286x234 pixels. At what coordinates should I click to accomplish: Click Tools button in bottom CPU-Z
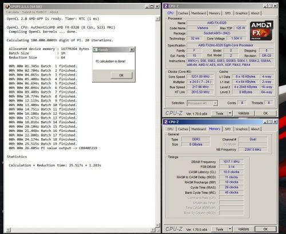tap(220, 229)
